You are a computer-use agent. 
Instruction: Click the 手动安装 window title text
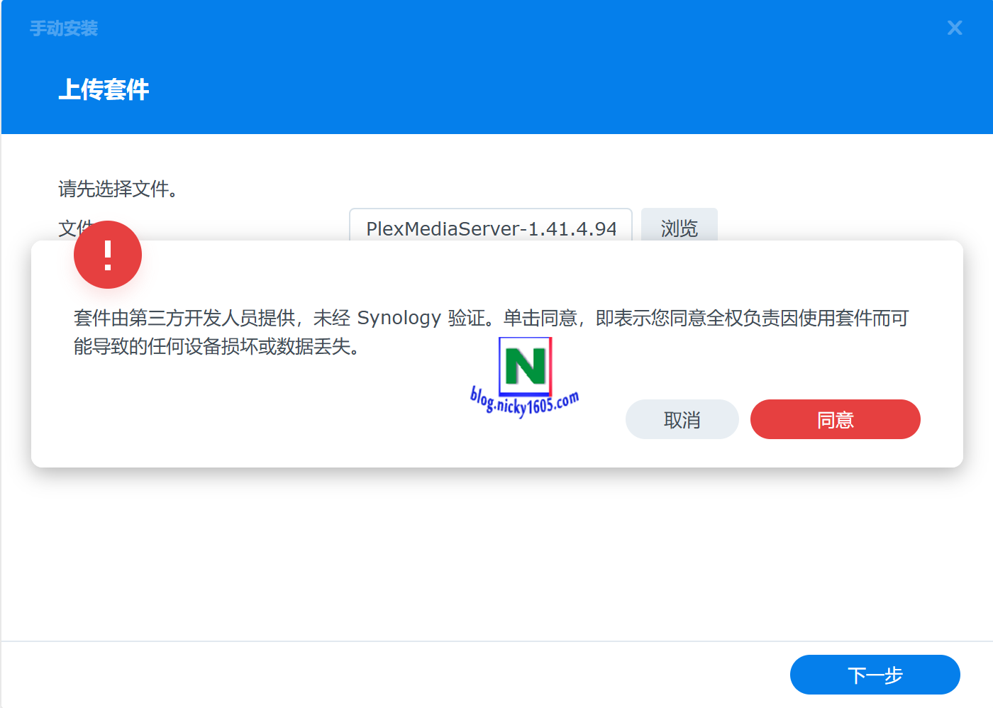coord(64,28)
